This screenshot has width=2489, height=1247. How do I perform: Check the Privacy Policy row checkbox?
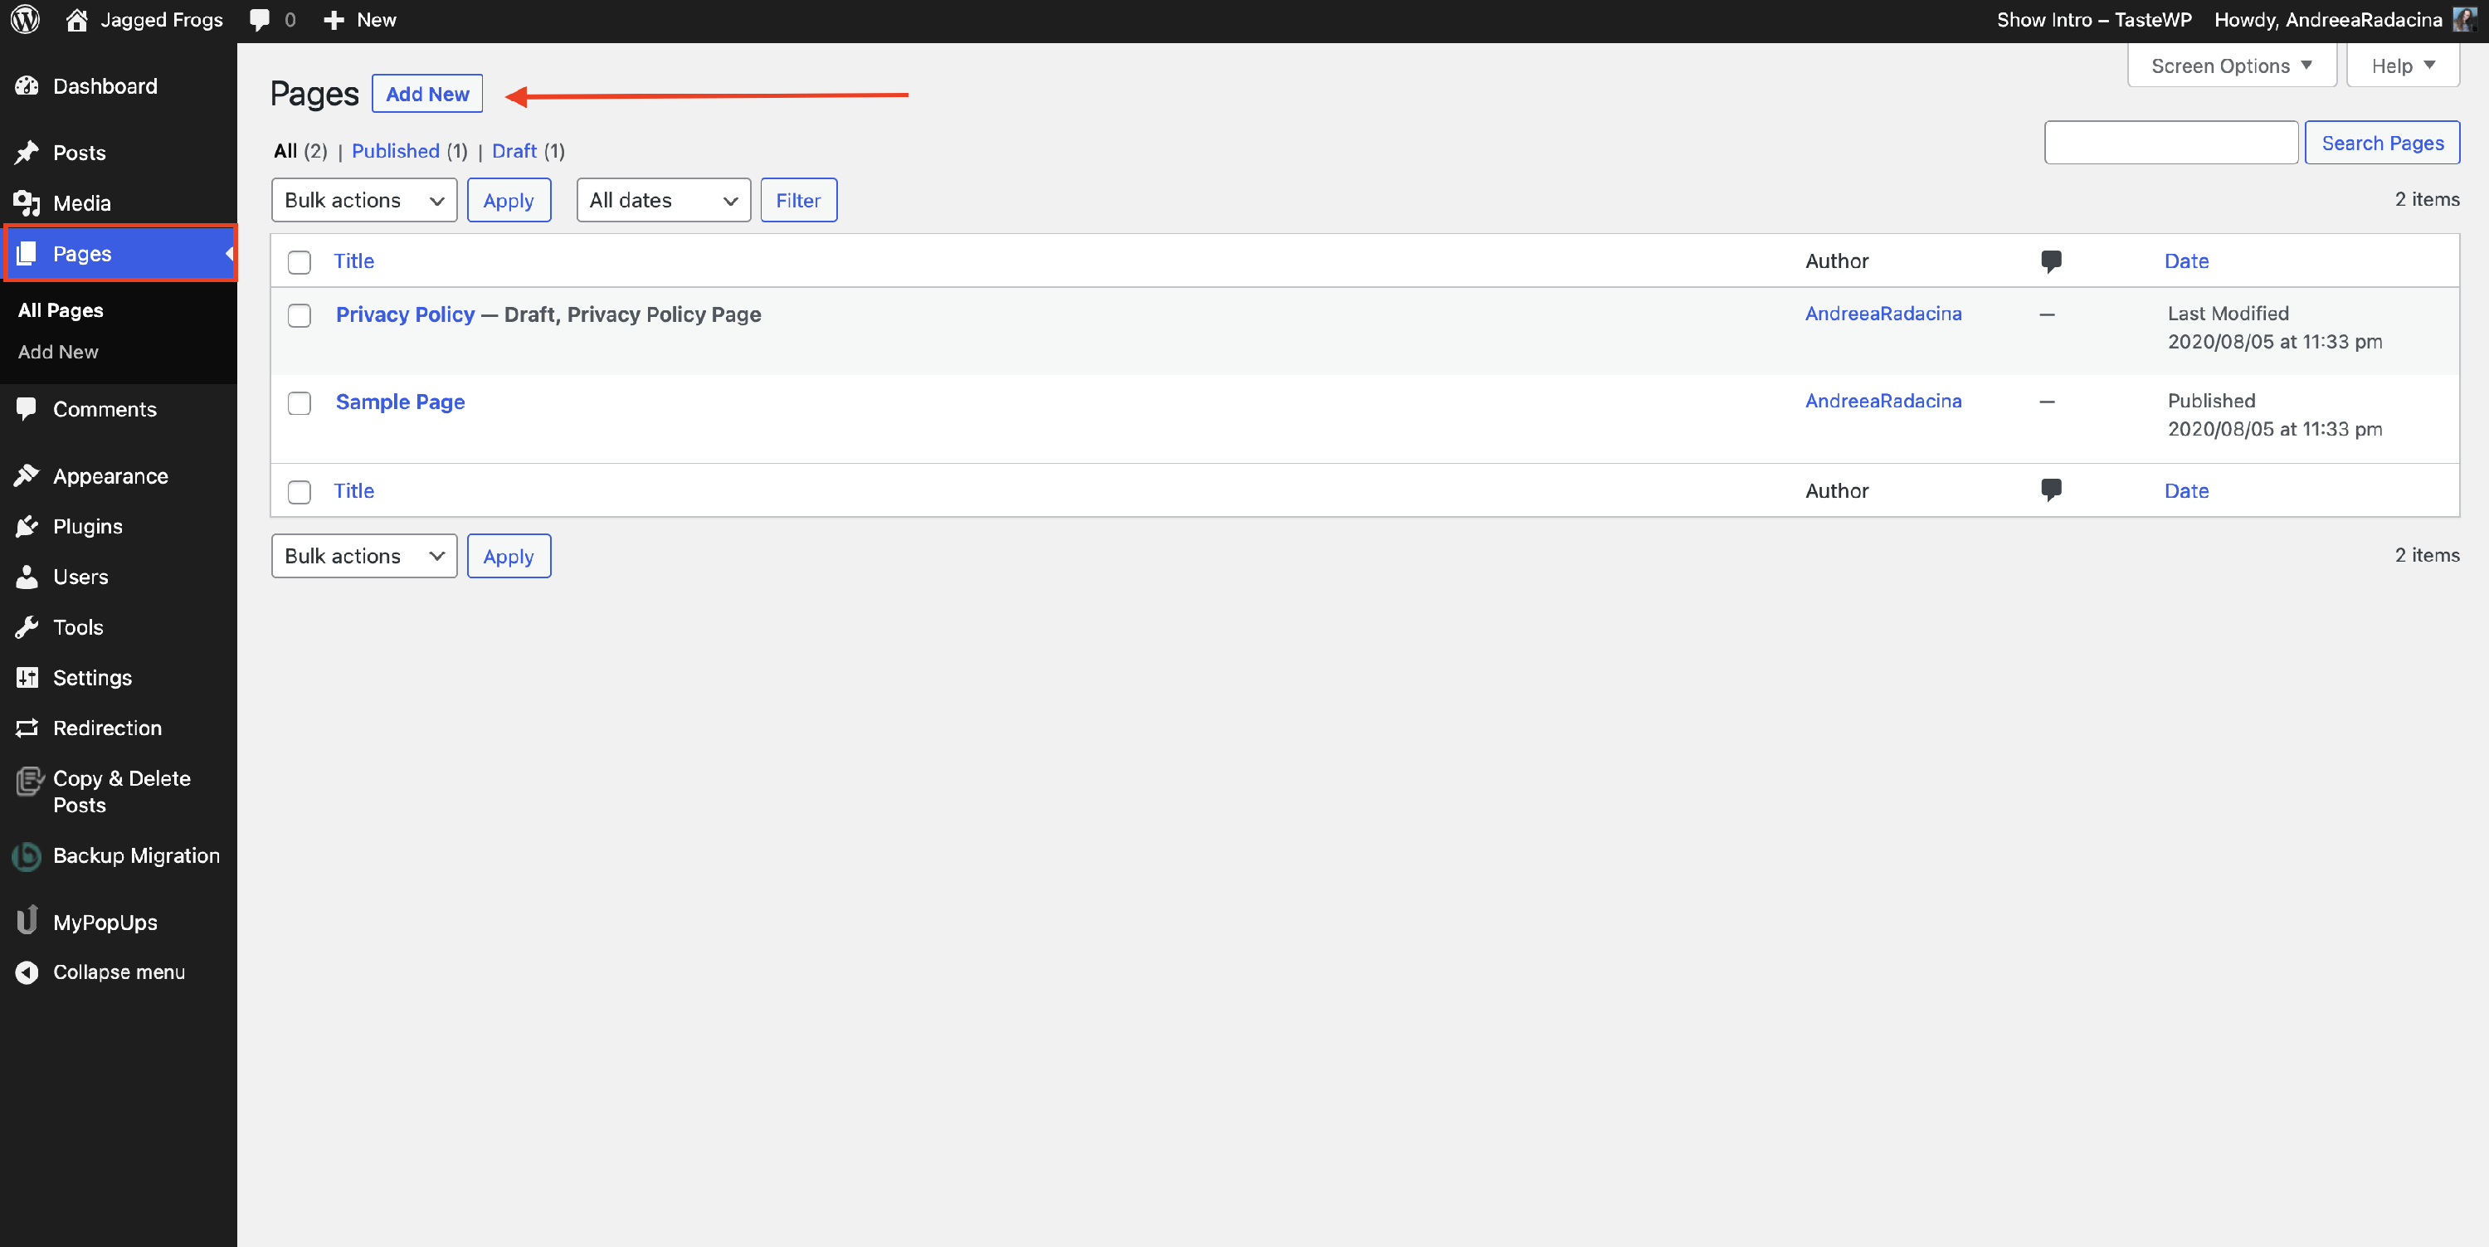(x=300, y=315)
